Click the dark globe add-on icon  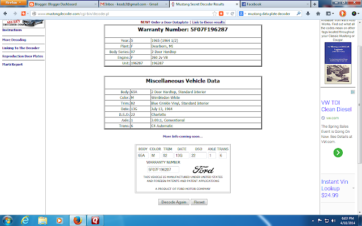coord(355,14)
